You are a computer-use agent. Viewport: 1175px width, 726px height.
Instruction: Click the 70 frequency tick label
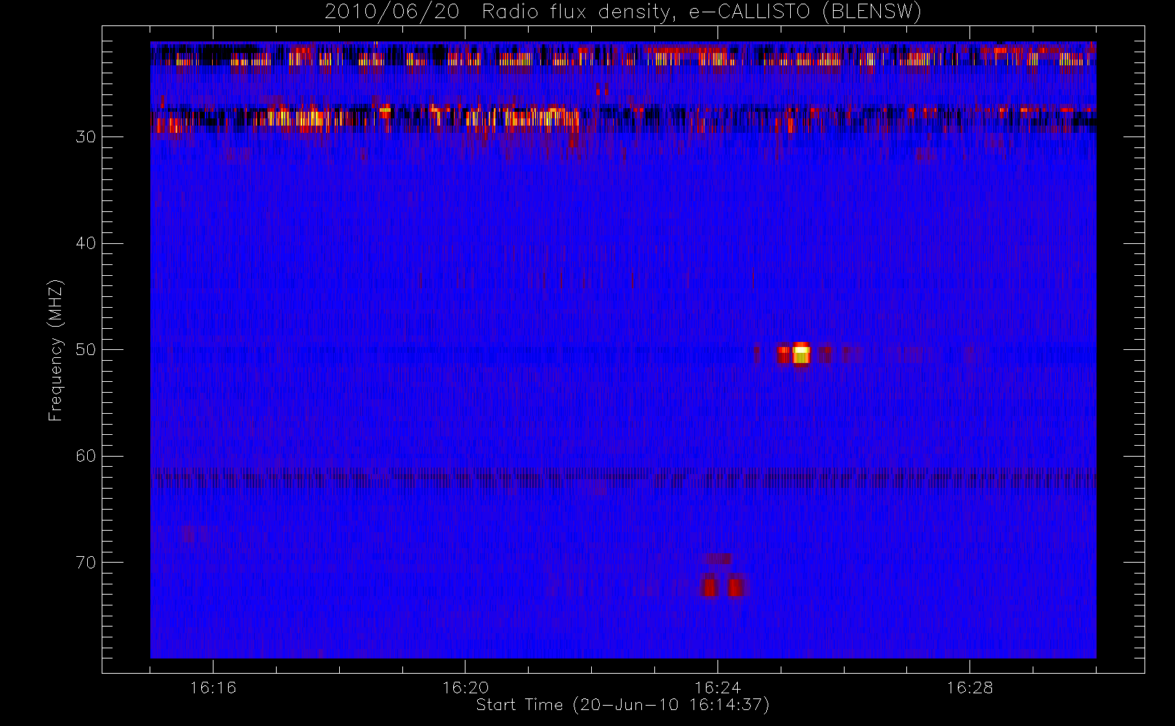pos(86,563)
